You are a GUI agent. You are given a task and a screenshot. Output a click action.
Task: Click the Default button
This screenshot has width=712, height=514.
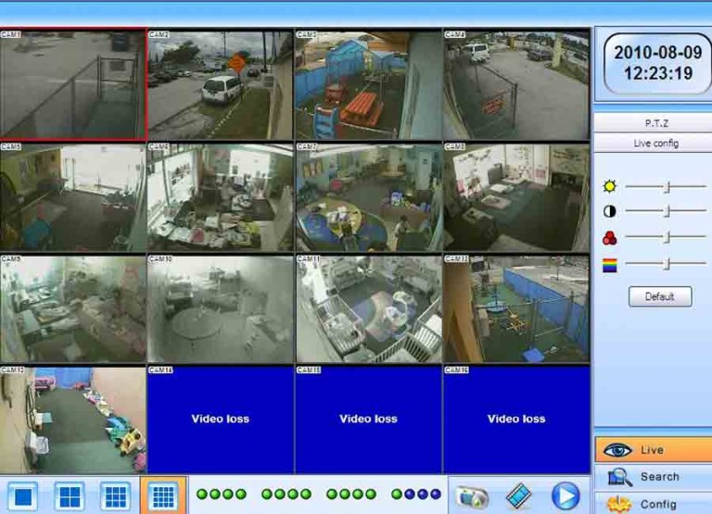click(x=660, y=296)
